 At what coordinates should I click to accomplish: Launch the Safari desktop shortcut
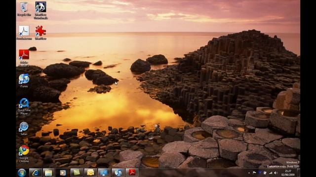[24, 128]
